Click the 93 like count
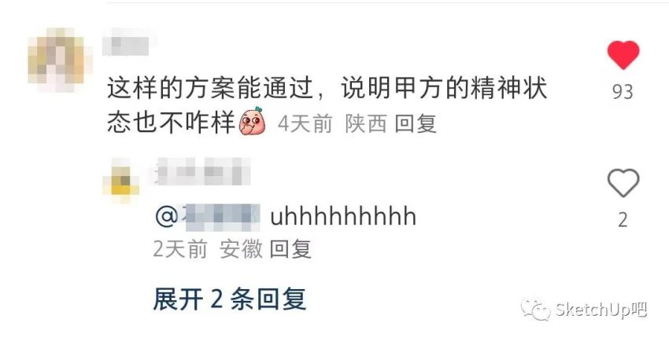The image size is (669, 341). tap(623, 92)
